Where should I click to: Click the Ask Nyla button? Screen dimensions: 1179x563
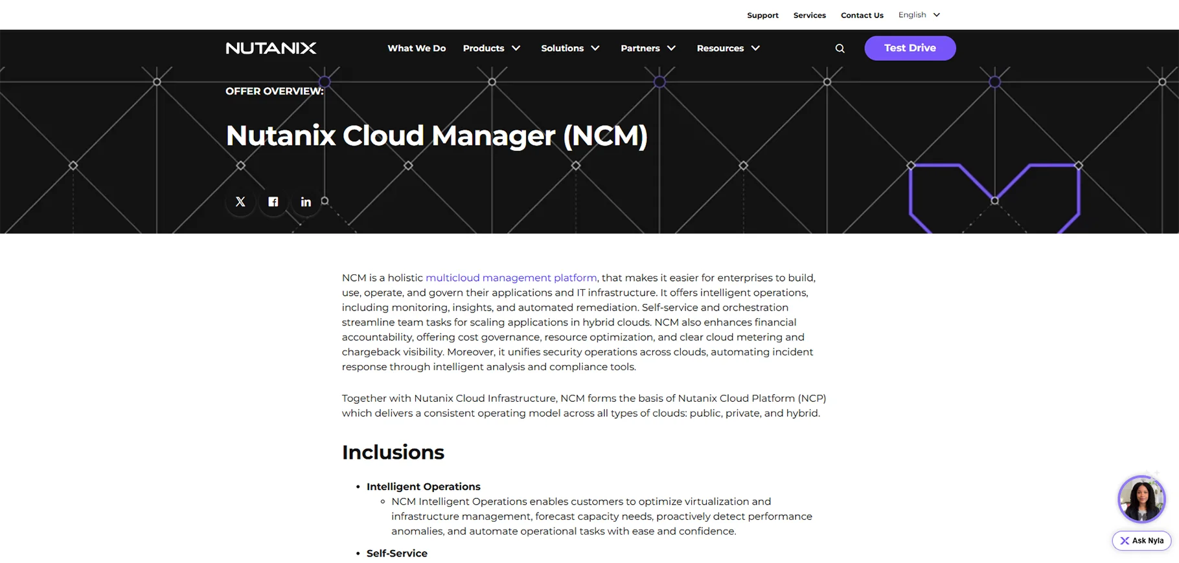point(1141,540)
